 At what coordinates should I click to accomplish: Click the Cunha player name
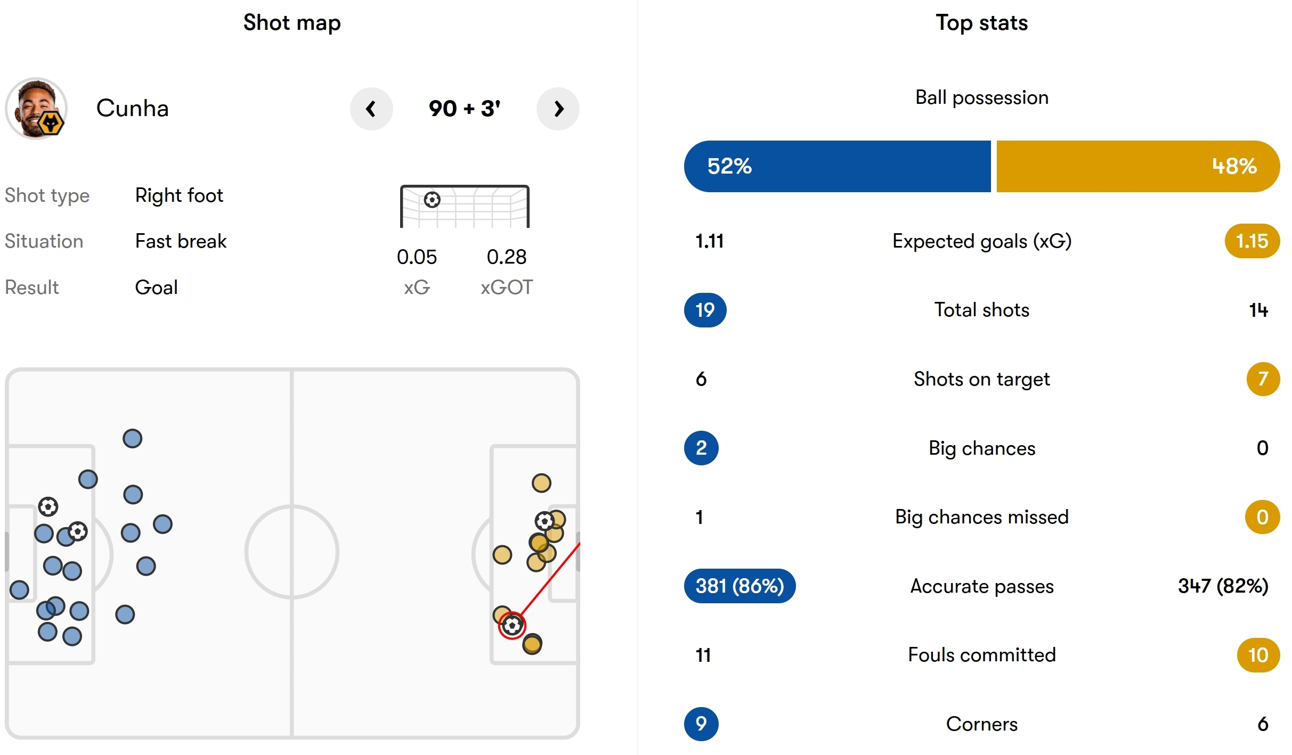133,108
